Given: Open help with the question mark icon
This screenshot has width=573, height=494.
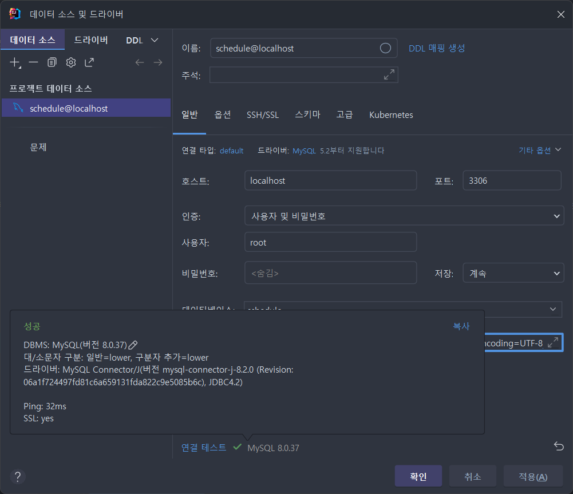Looking at the screenshot, I should [x=18, y=476].
